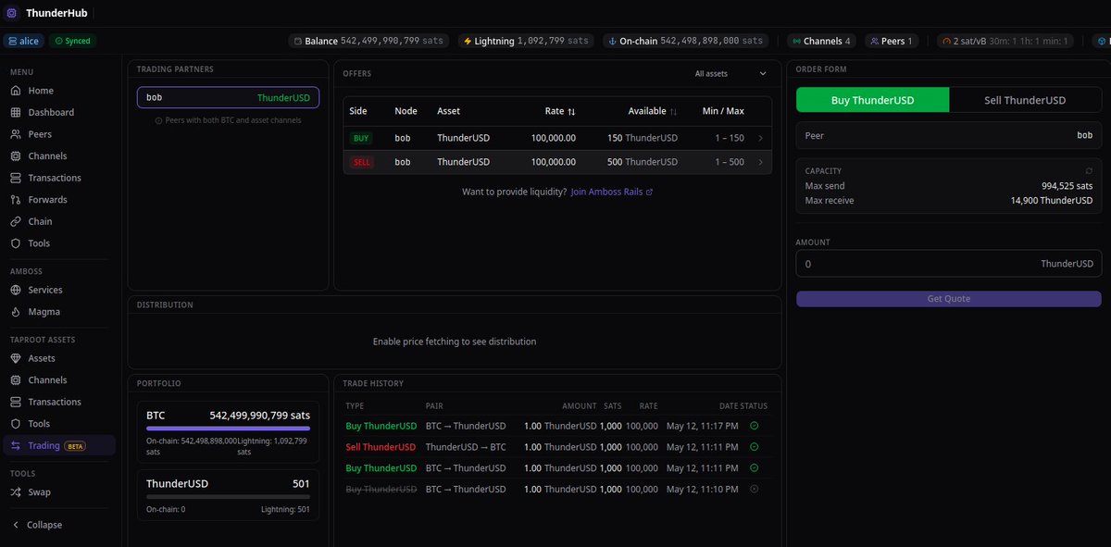1111x547 pixels.
Task: Switch to Buy ThunderUSD side
Action: tap(873, 100)
